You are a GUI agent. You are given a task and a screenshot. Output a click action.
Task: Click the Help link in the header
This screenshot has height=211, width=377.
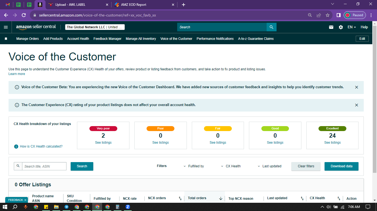(x=364, y=27)
